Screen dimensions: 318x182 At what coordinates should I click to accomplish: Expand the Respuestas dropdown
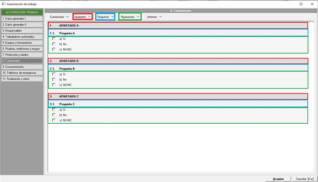click(130, 17)
